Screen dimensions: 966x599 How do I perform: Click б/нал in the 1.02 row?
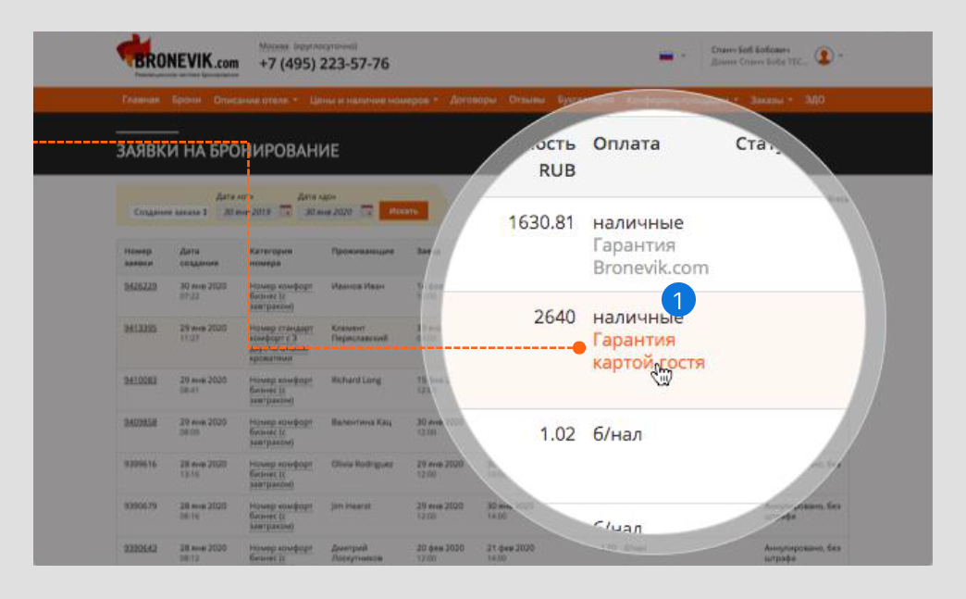617,434
